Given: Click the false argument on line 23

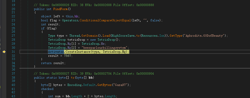Looking at the screenshot, I should pyautogui.click(x=155, y=20).
